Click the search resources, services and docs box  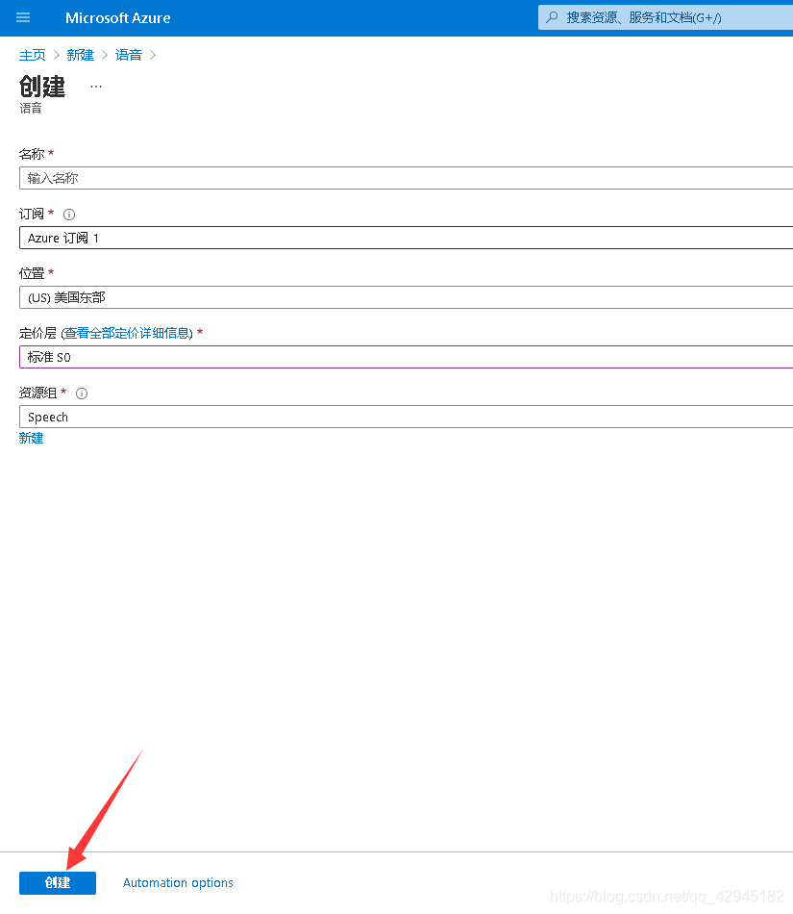pos(665,17)
